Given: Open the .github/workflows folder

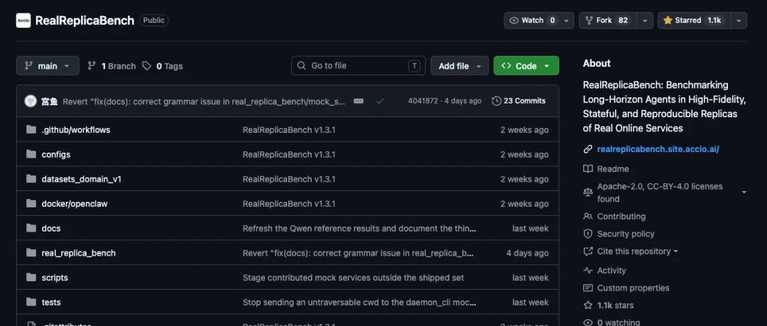Looking at the screenshot, I should (x=76, y=130).
